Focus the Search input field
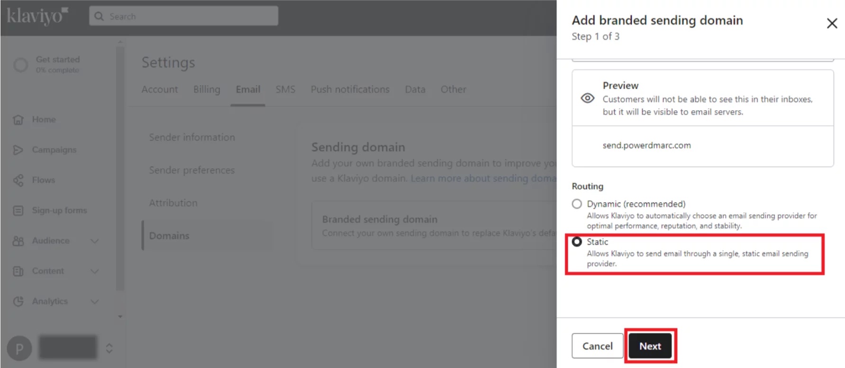This screenshot has height=368, width=845. 183,16
